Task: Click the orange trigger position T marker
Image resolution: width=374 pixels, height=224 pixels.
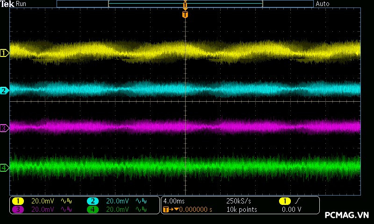Action: tap(185, 14)
